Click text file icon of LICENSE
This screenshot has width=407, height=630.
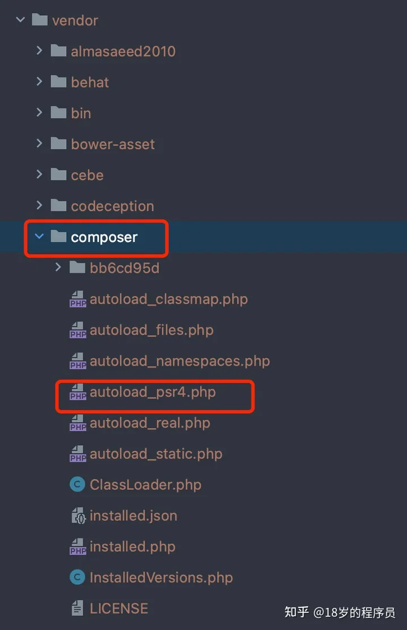pos(77,609)
